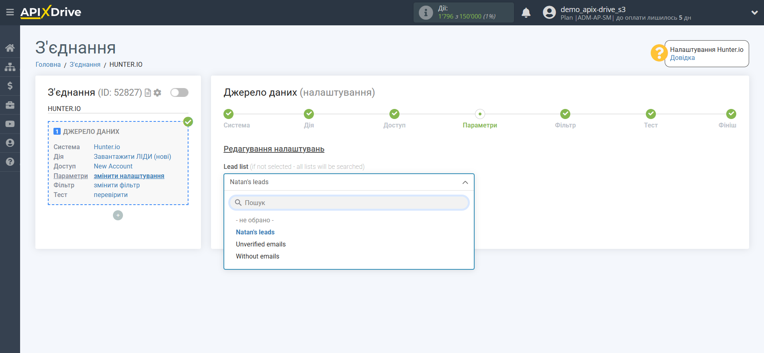Select the '- не обрано -' option
764x353 pixels.
click(255, 220)
